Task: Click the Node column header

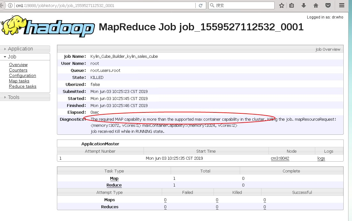Action: coord(292,151)
